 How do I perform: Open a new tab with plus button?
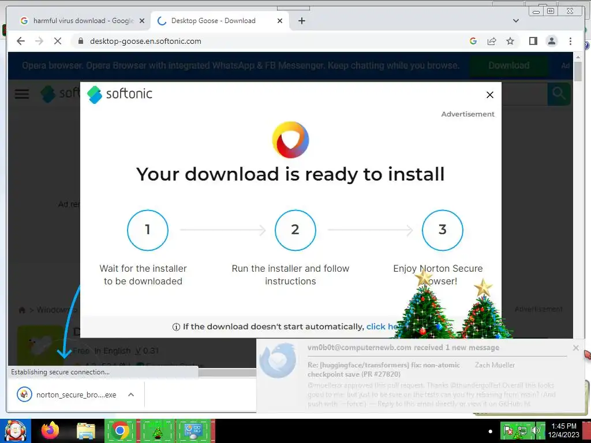[301, 21]
